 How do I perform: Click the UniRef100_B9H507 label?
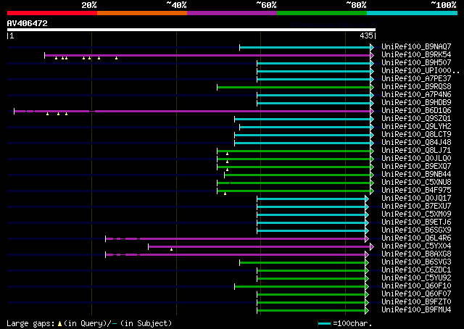pos(416,63)
